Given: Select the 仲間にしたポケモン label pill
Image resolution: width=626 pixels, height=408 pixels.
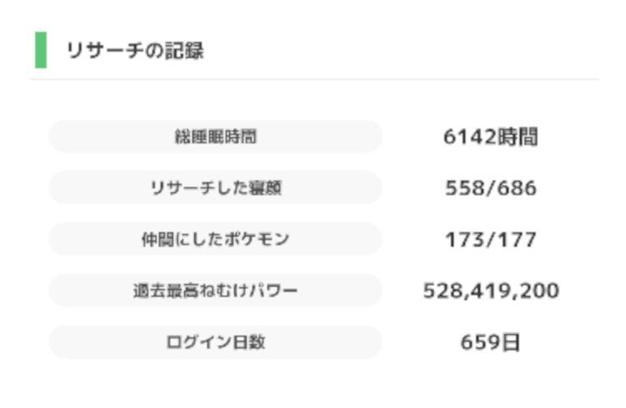Looking at the screenshot, I should [x=215, y=239].
